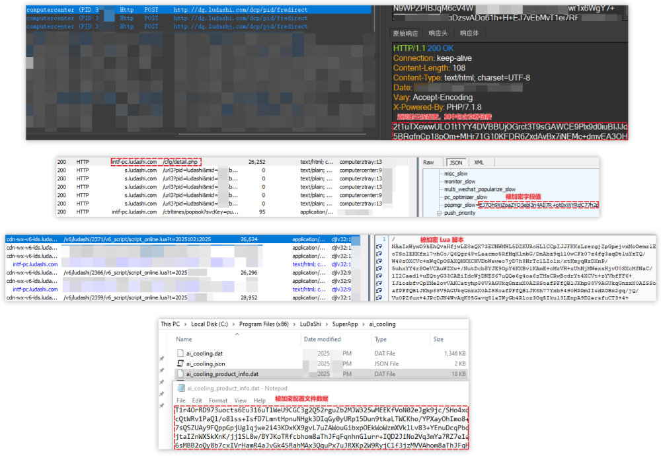Select the misc_slow tree node
The width and height of the screenshot is (661, 456).
pos(455,174)
